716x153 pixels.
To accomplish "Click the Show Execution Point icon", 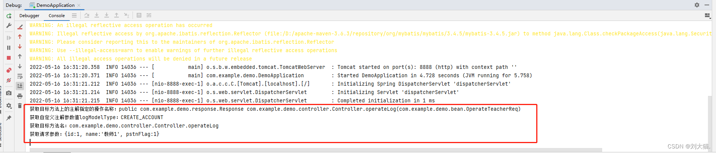I will [x=74, y=15].
